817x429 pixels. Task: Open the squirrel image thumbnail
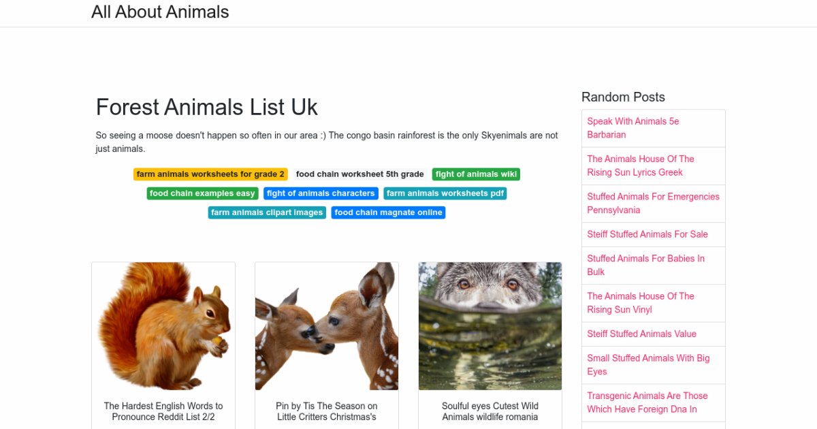click(163, 326)
